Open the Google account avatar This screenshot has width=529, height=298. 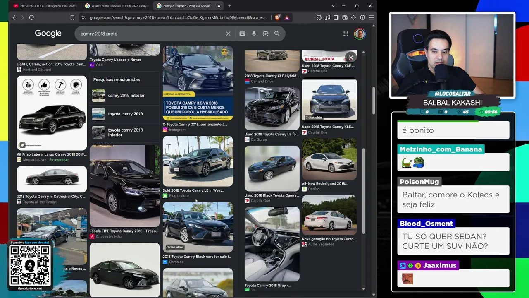click(360, 34)
